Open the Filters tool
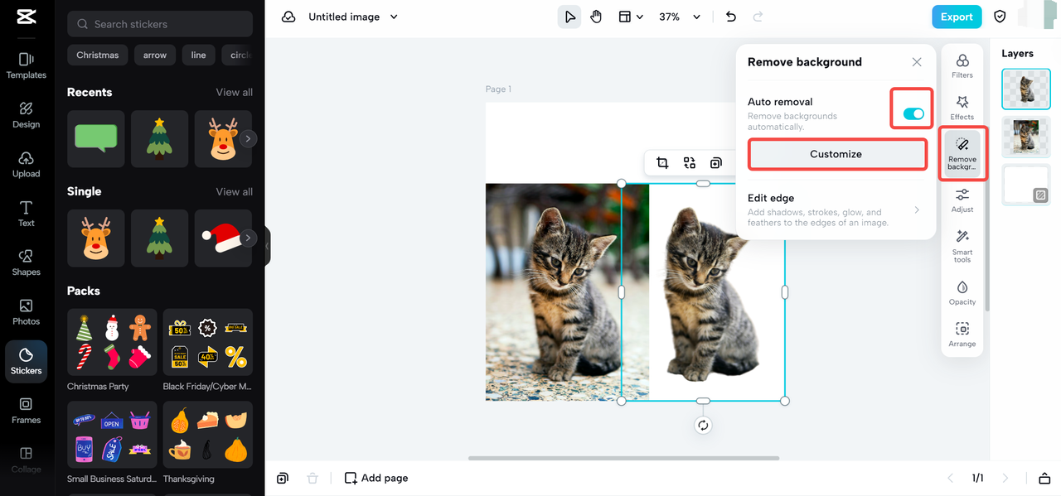 962,65
